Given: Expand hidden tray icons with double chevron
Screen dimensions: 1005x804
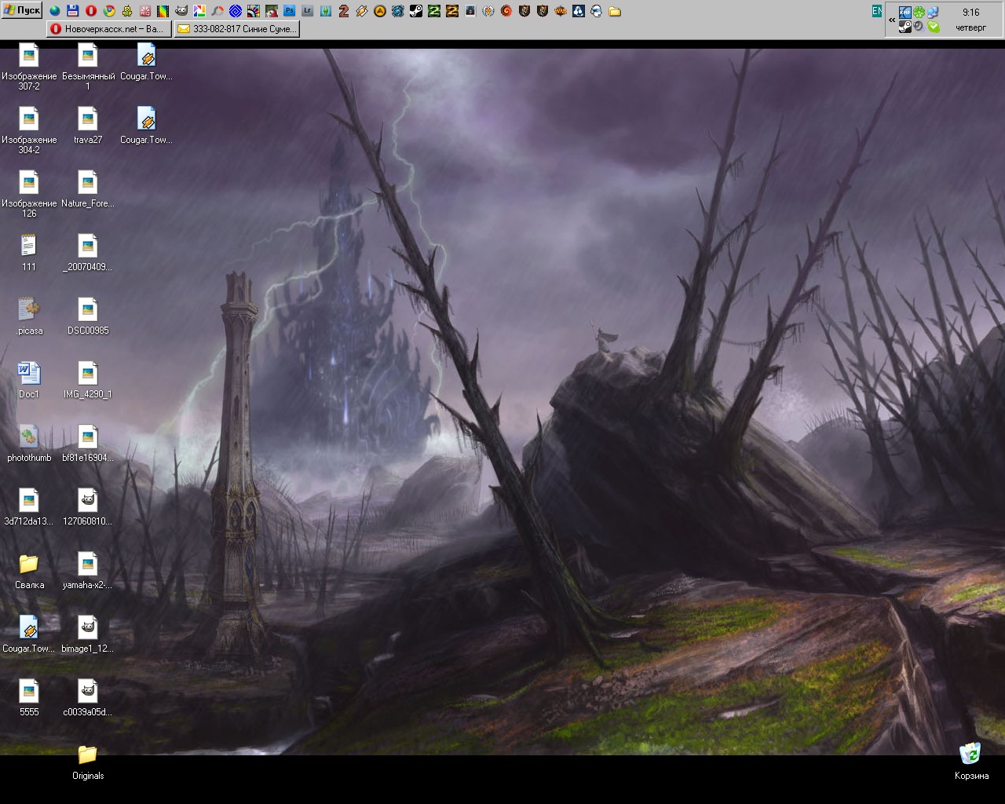Looking at the screenshot, I should (x=892, y=20).
